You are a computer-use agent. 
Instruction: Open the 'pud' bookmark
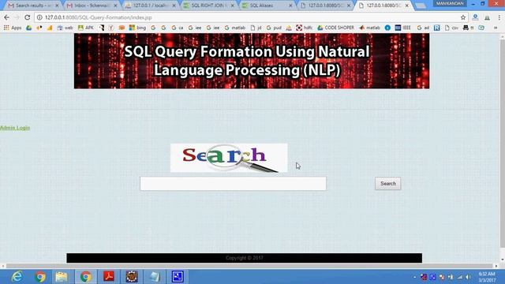(x=274, y=28)
